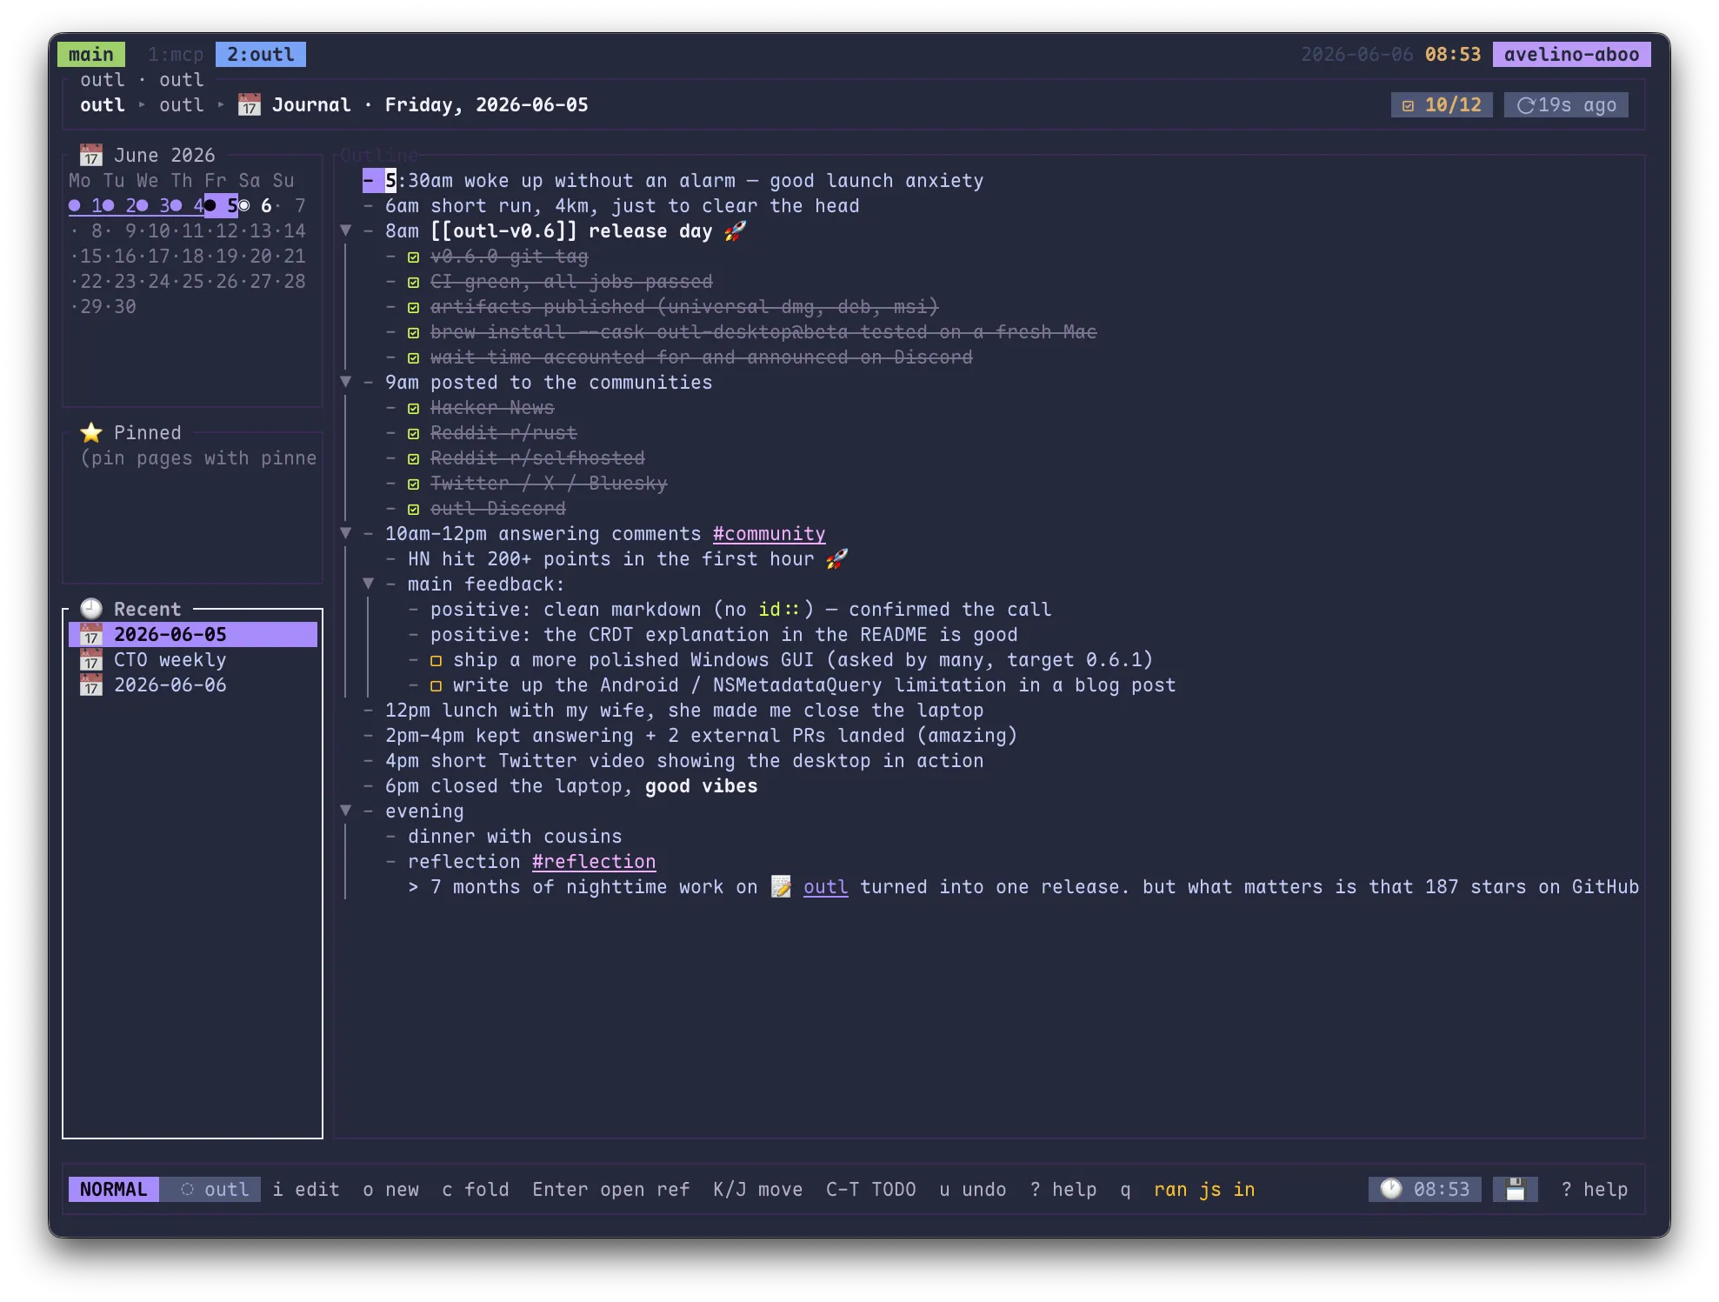Check ship polished Windows GUI todo
This screenshot has width=1719, height=1302.
(436, 661)
